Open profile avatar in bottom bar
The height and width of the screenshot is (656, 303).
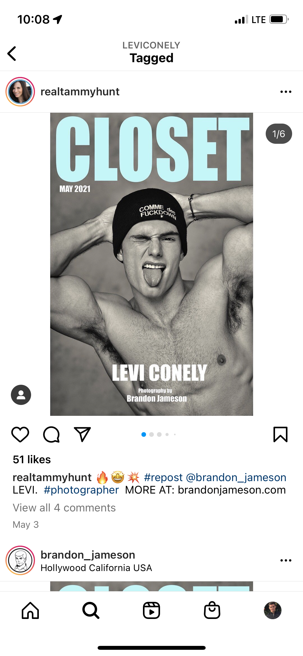[273, 610]
